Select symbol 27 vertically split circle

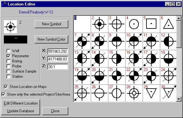117,93
